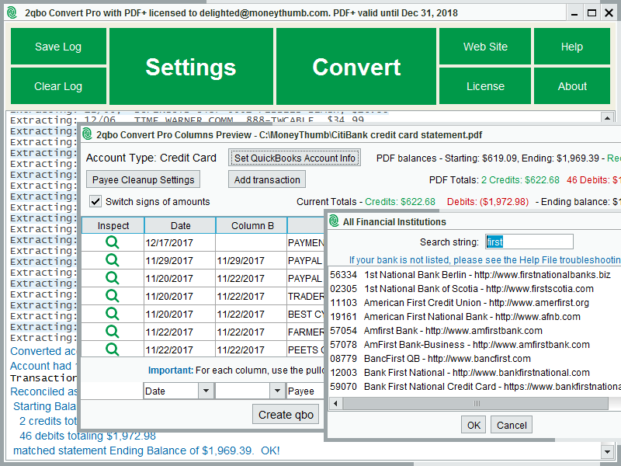
Task: Click the Columns Preview window logo icon
Action: [87, 134]
